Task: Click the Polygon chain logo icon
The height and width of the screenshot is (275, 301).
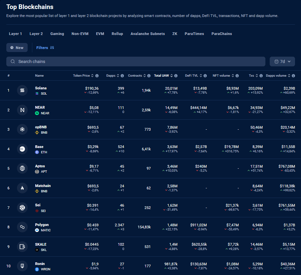Action: (x=22, y=227)
